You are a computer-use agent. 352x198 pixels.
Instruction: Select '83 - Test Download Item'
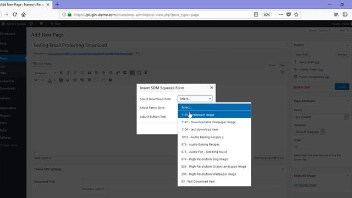tap(215, 182)
